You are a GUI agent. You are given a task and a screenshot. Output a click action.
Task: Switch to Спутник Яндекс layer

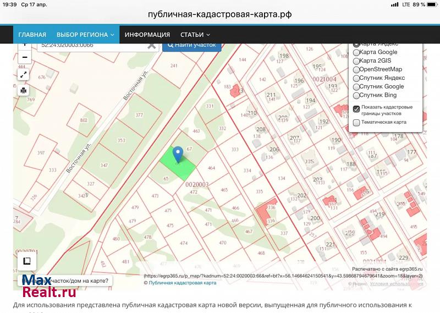[356, 78]
